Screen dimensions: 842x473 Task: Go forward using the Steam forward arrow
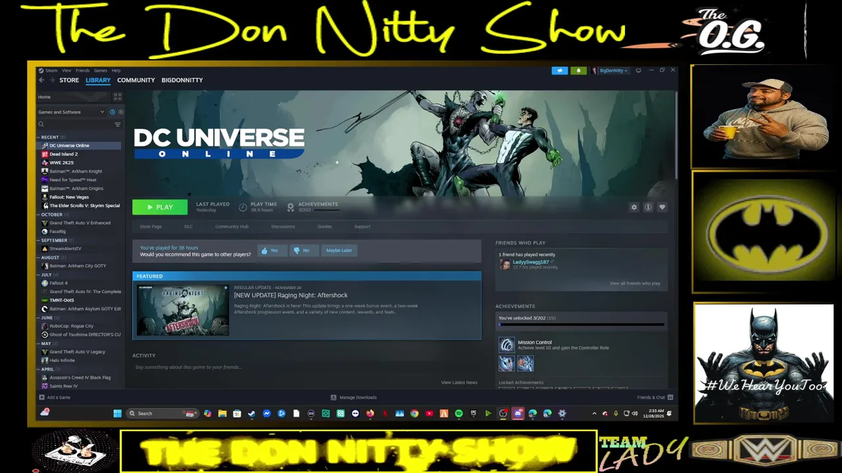click(51, 80)
